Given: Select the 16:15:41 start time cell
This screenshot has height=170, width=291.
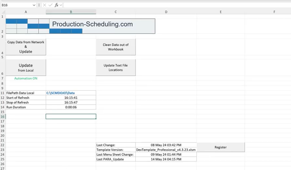Looking at the screenshot, I should tap(71, 98).
